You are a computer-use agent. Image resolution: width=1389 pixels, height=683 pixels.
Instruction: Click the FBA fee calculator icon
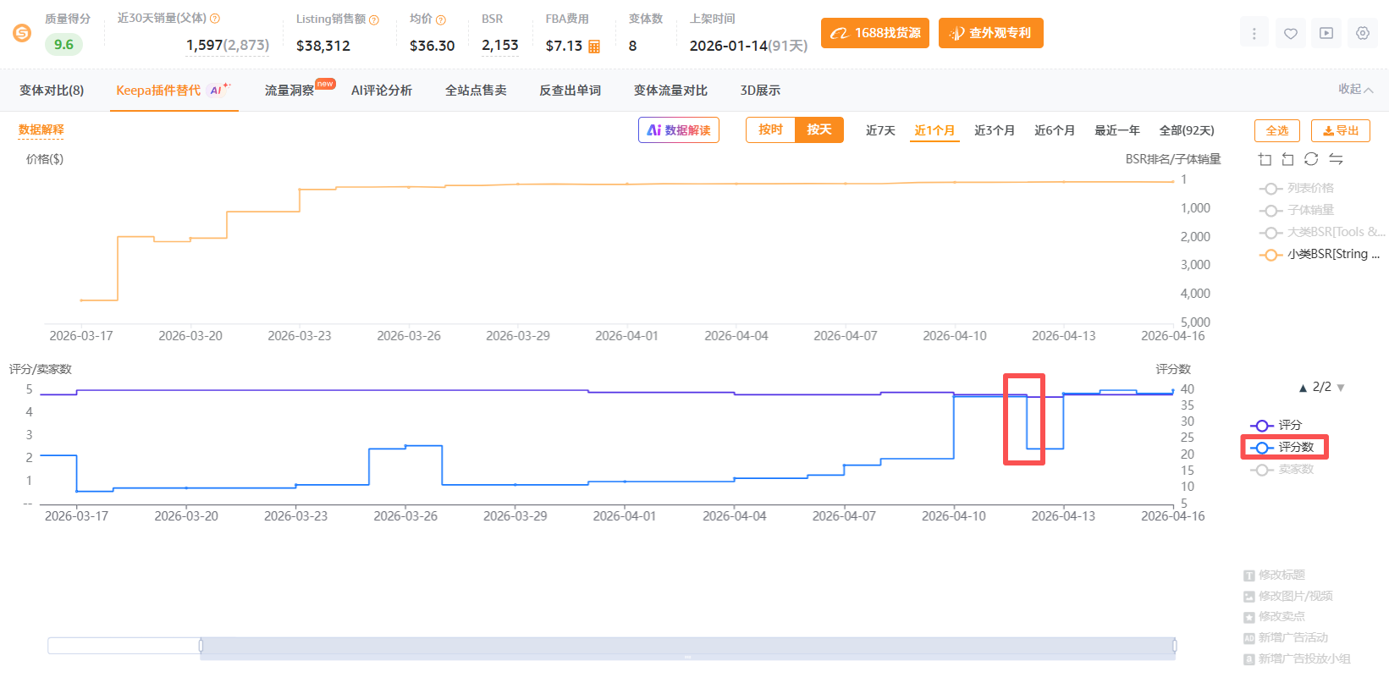[x=594, y=47]
